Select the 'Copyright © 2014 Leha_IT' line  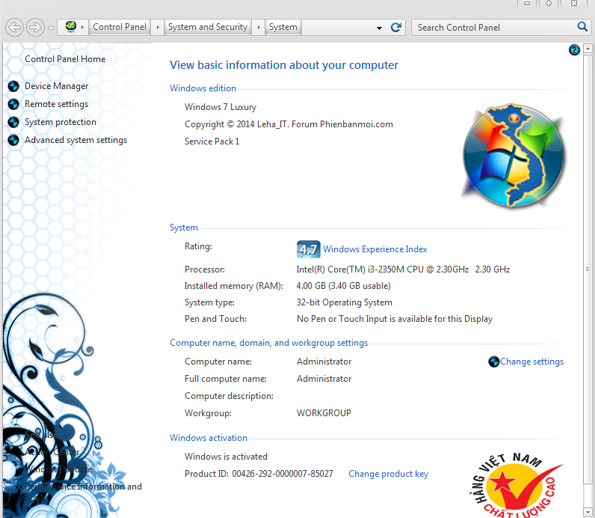pos(289,124)
